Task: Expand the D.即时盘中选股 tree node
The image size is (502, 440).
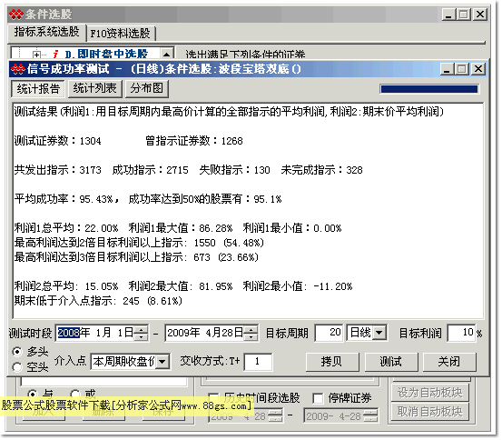Action: pos(36,55)
